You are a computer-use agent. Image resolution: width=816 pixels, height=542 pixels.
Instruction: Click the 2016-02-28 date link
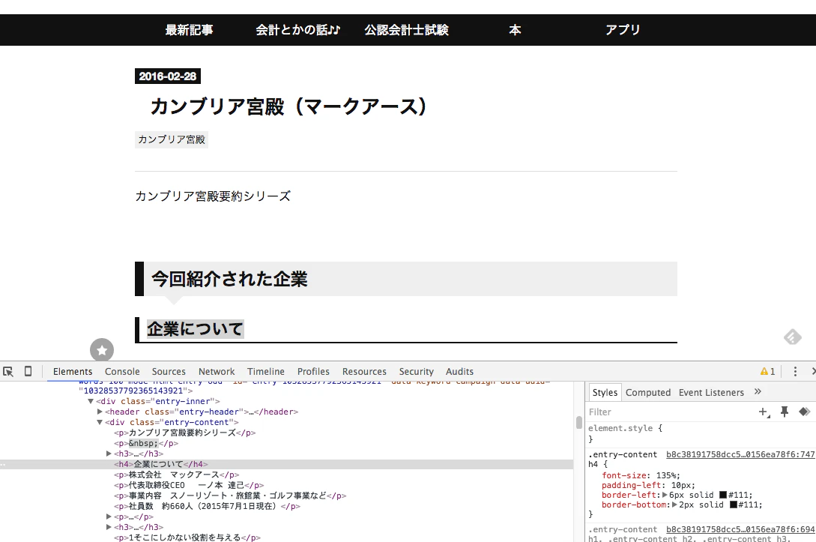point(168,76)
